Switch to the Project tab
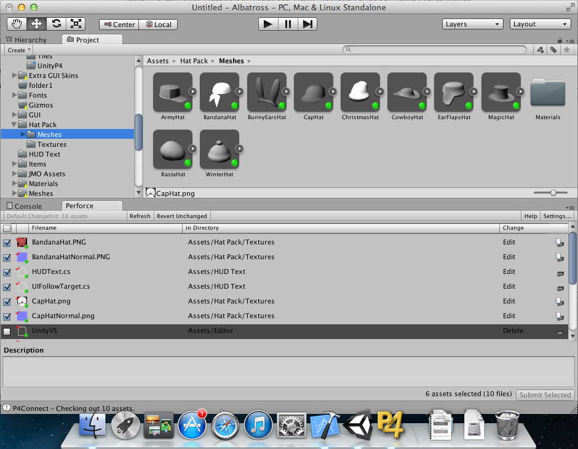Image resolution: width=578 pixels, height=449 pixels. pos(92,40)
